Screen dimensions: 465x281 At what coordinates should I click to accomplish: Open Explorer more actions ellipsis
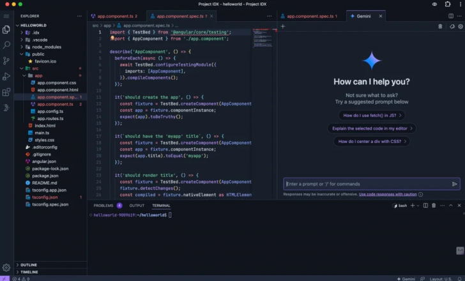pos(79,16)
